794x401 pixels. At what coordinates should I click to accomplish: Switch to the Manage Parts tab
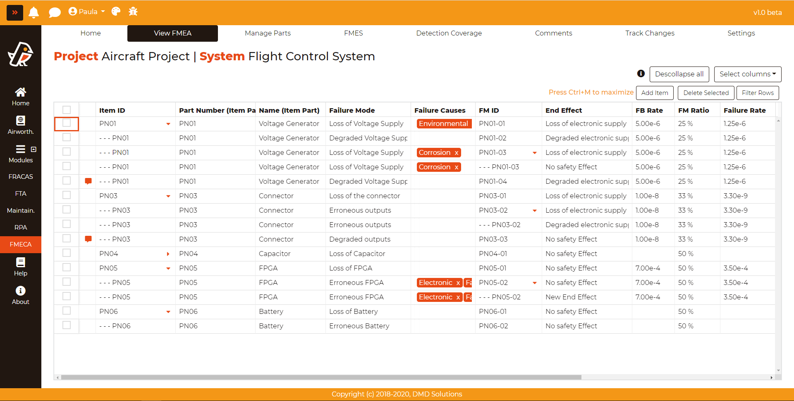(268, 33)
